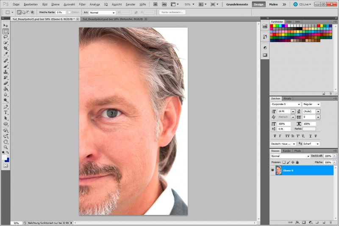Click the Ebene 0 layer thumbnail
The height and width of the screenshot is (226, 339).
pos(279,170)
